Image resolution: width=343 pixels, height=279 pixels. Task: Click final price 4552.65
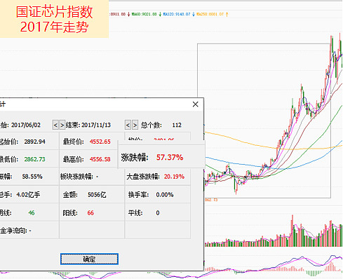(100, 142)
